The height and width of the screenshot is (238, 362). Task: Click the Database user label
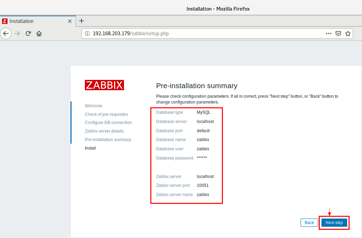point(170,149)
